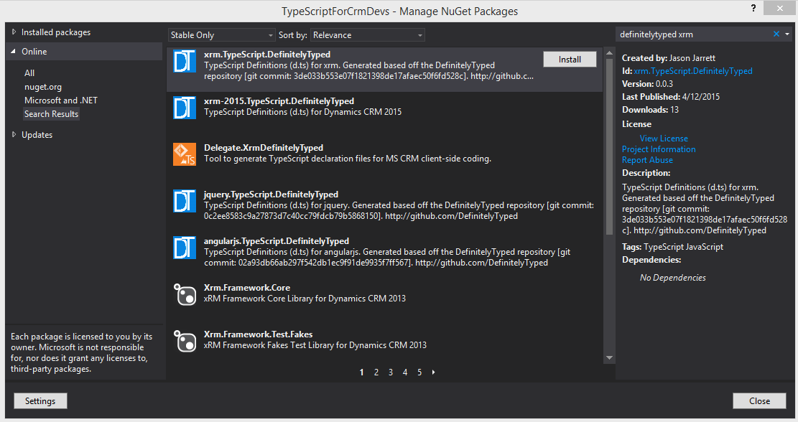Click the No Dependencies text
798x422 pixels.
click(x=673, y=278)
